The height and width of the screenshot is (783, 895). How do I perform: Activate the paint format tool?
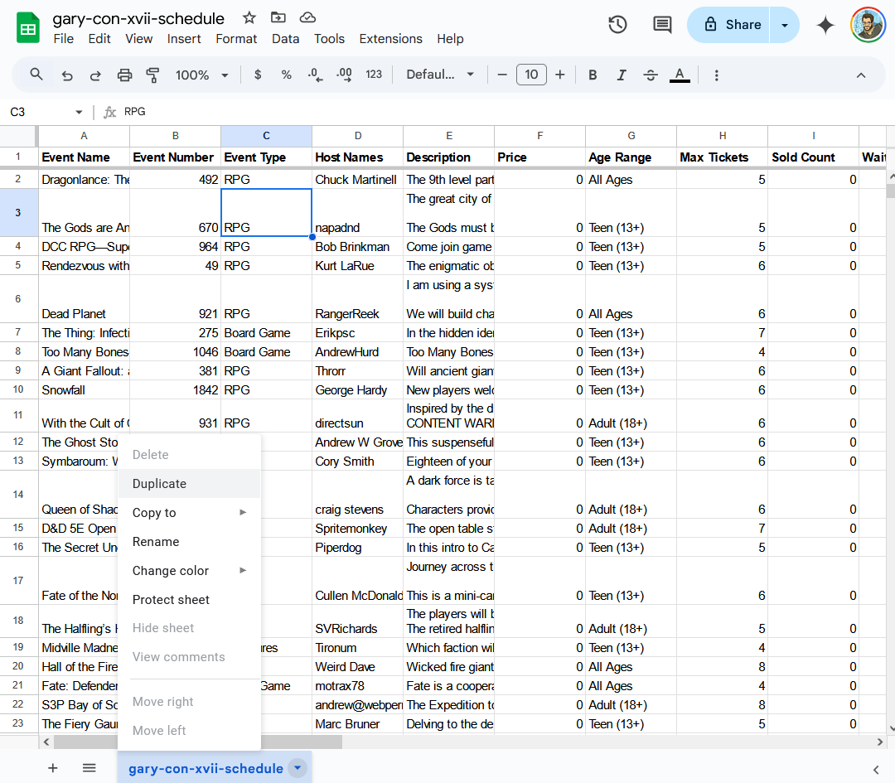(x=153, y=75)
